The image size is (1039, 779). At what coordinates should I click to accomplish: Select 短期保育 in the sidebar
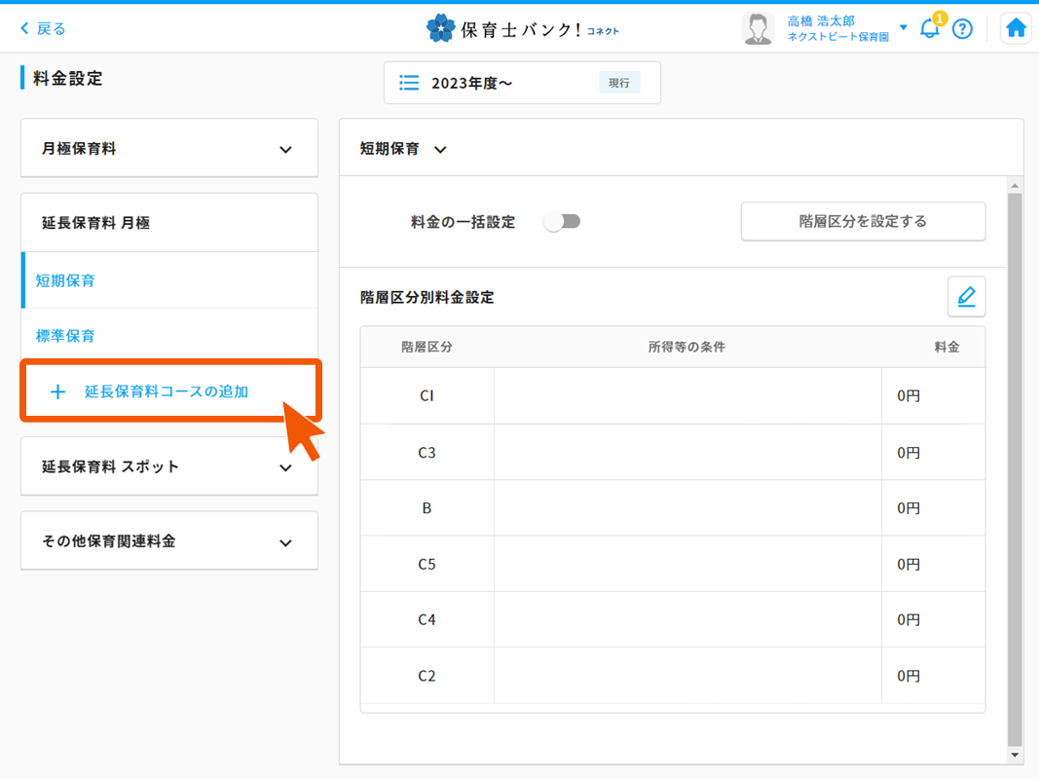coord(65,280)
